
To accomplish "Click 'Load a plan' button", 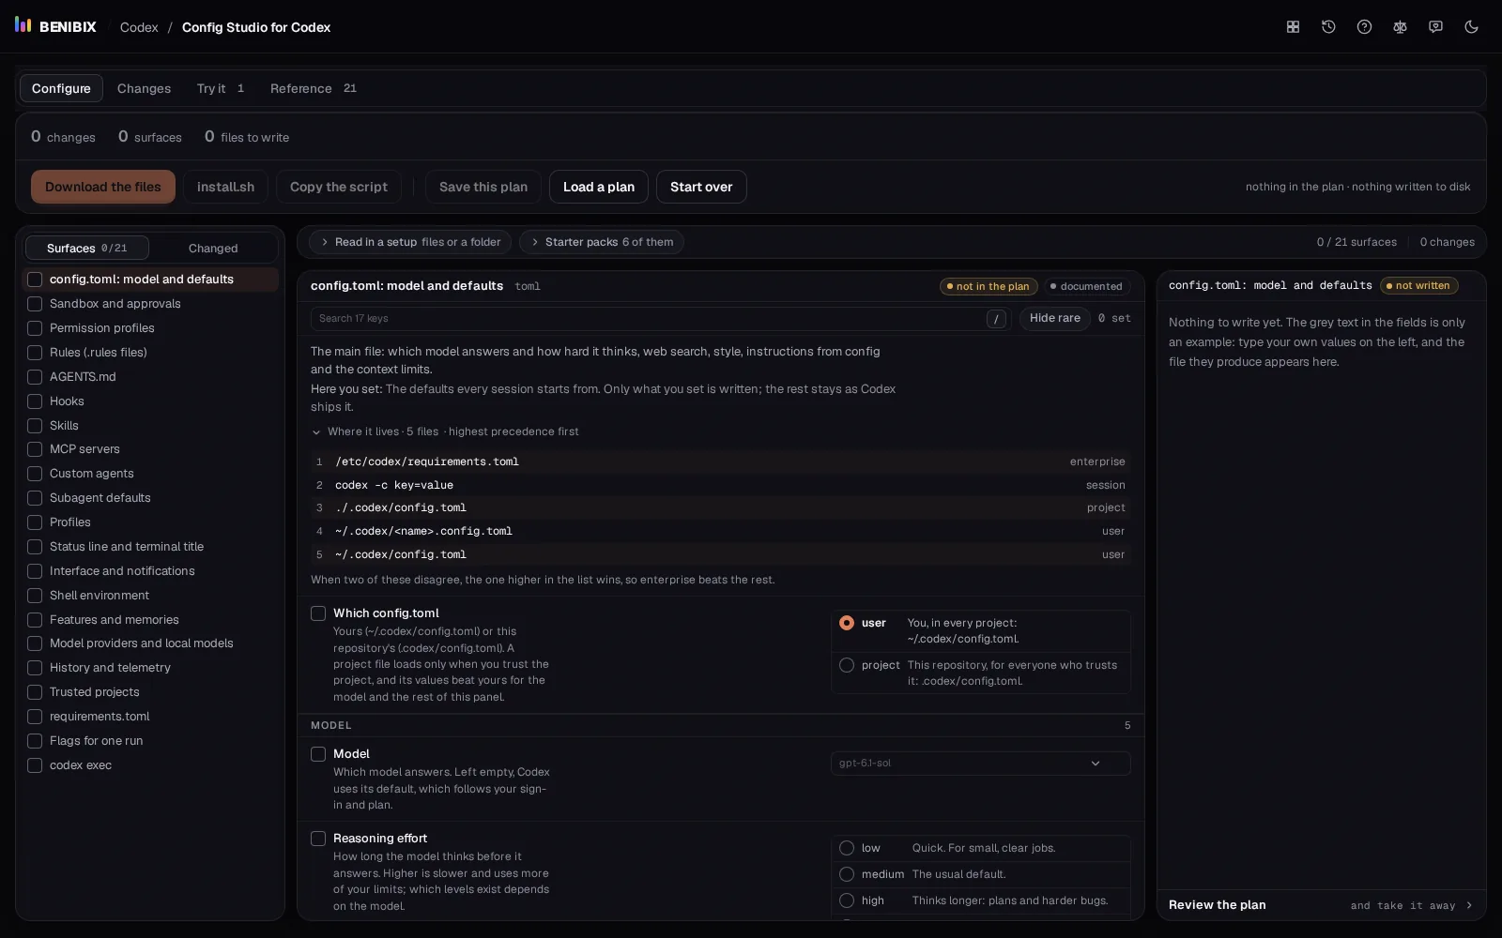I will (x=599, y=187).
